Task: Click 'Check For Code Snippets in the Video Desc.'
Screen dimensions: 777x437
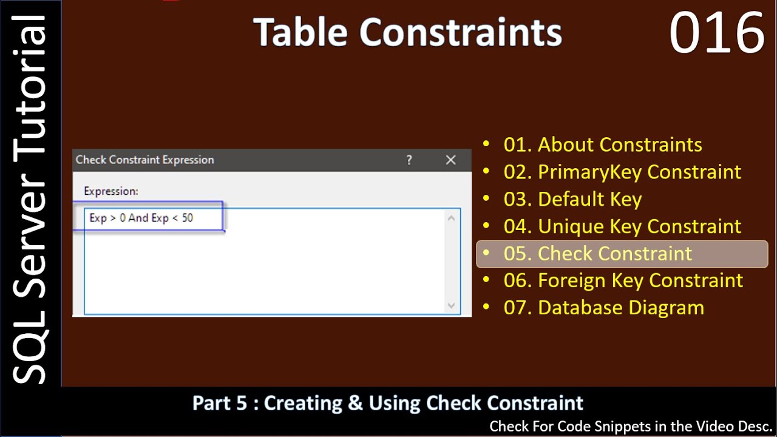Action: 631,427
